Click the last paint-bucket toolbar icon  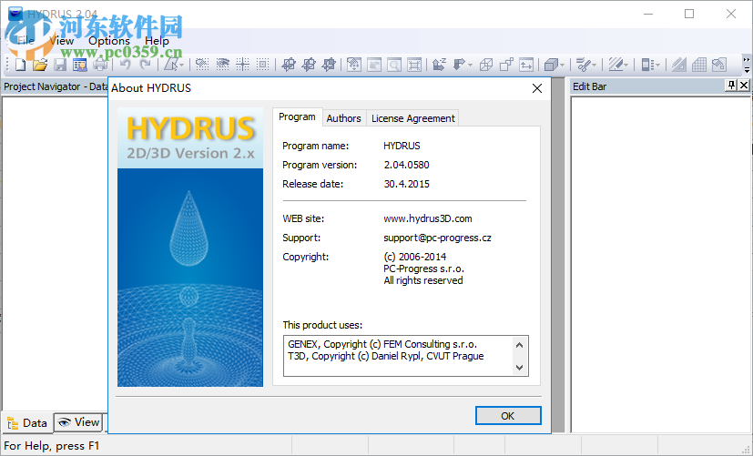click(x=719, y=65)
